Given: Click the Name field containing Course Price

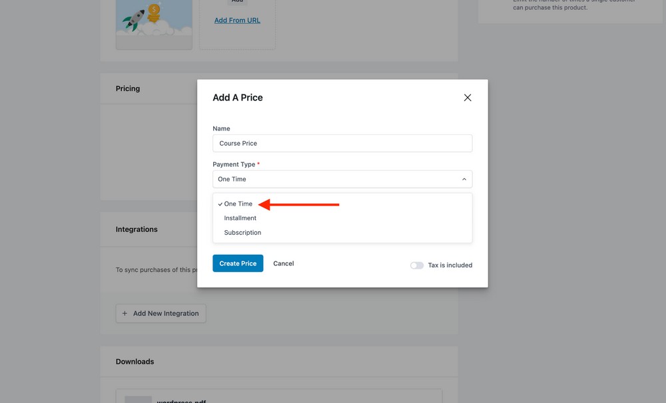Looking at the screenshot, I should click(342, 143).
